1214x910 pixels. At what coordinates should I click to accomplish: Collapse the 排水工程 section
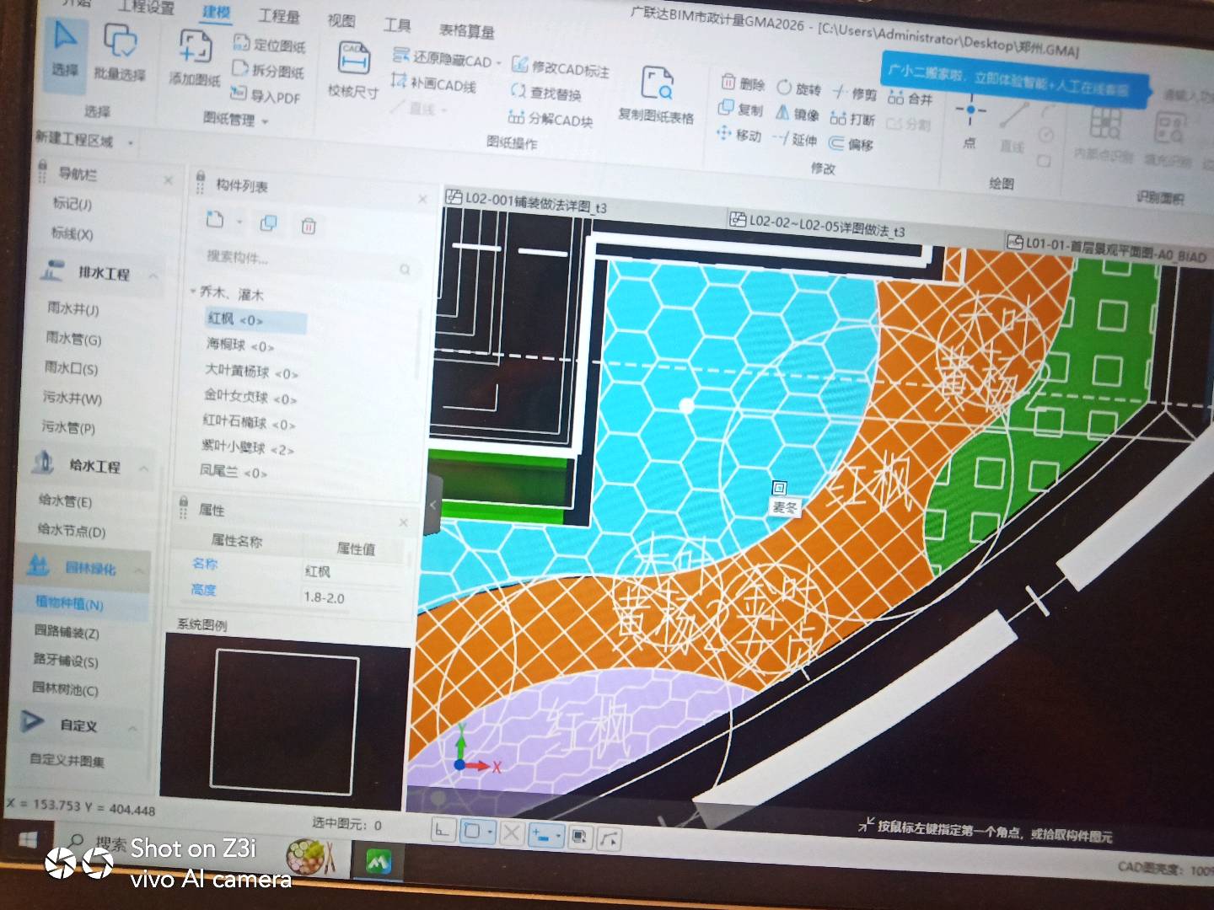pos(153,275)
